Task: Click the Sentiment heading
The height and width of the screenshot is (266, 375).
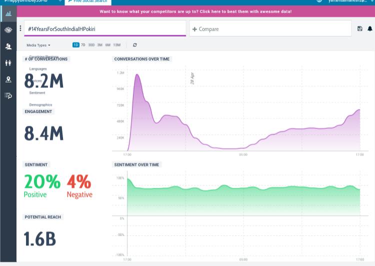Action: point(36,164)
